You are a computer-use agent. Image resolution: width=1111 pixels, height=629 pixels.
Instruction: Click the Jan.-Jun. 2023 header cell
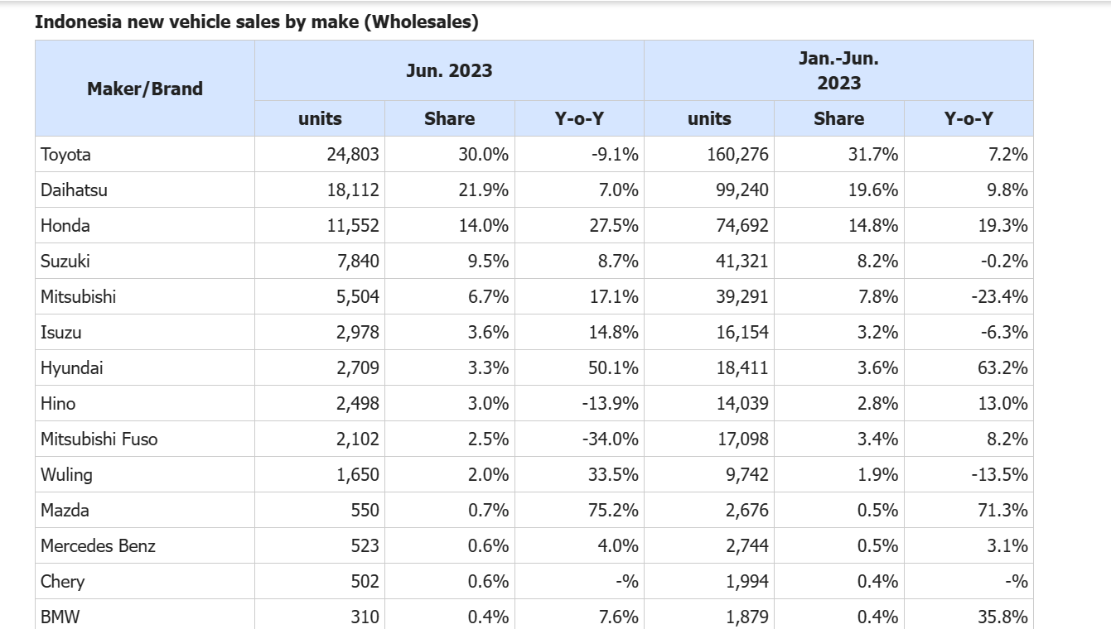pos(838,71)
